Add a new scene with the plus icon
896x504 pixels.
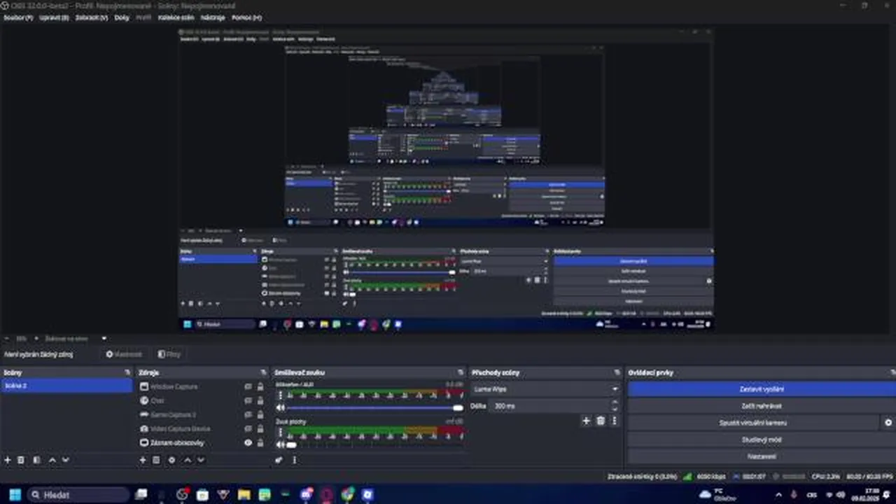[x=8, y=460]
